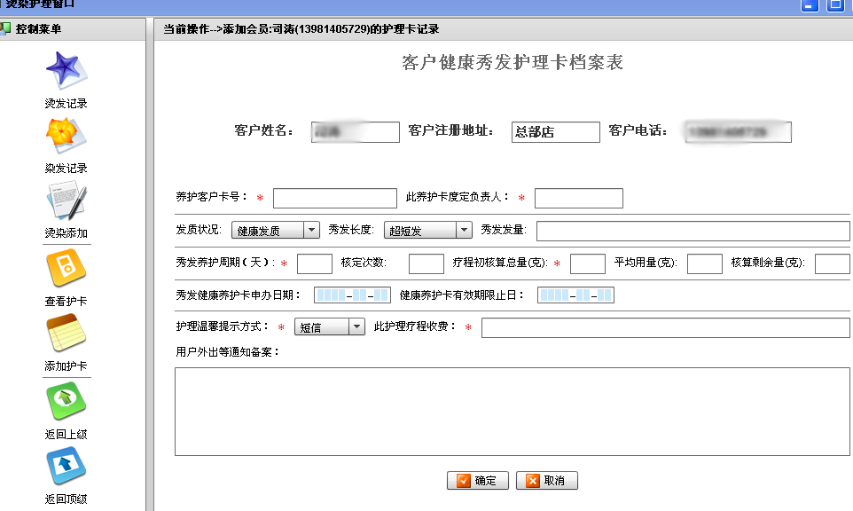This screenshot has width=853, height=511.
Task: Click the 健康养护卡有效期限止日 date field
Action: click(575, 295)
